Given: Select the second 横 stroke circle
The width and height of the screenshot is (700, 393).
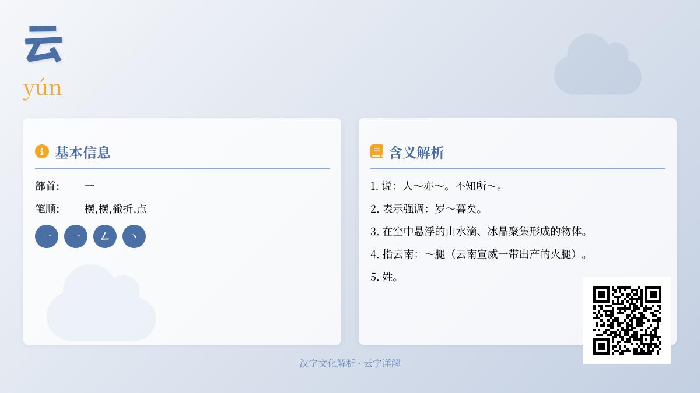Looking at the screenshot, I should tap(76, 236).
